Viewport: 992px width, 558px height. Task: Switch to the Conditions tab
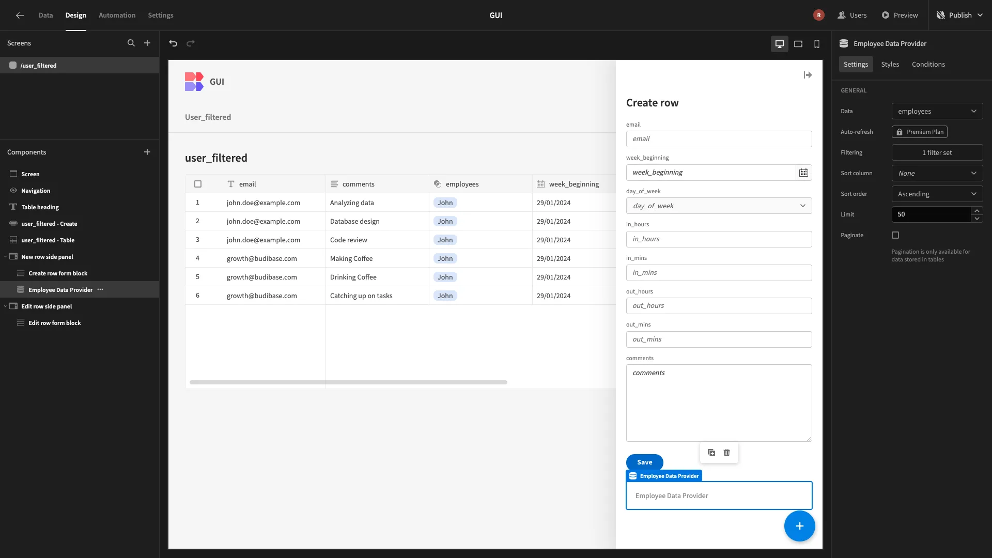(x=928, y=64)
